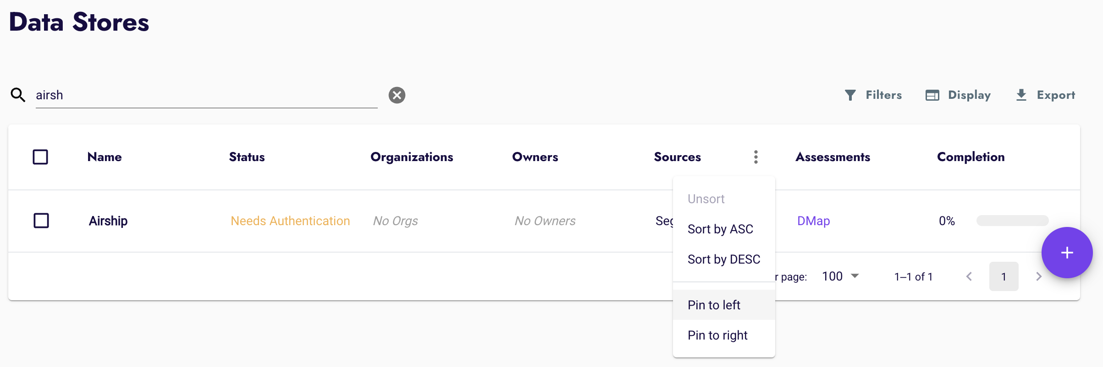
Task: Click the No Owners cell
Action: coord(545,221)
